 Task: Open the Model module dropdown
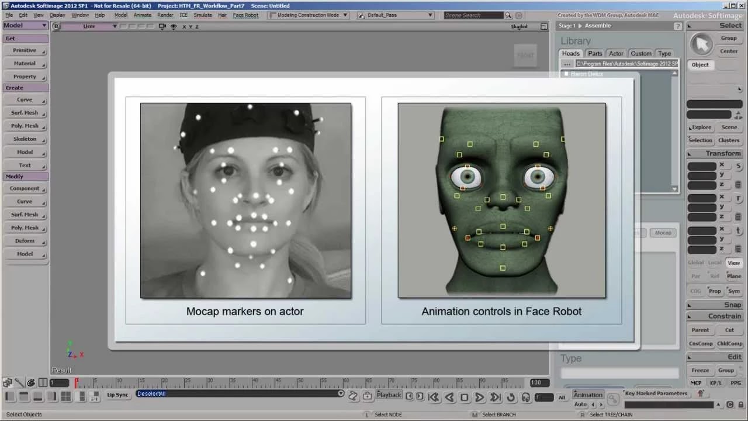(25, 26)
